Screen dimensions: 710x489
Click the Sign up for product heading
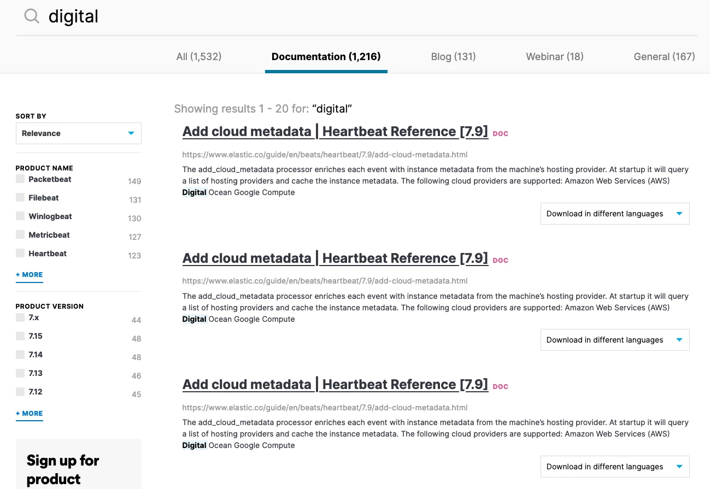63,470
